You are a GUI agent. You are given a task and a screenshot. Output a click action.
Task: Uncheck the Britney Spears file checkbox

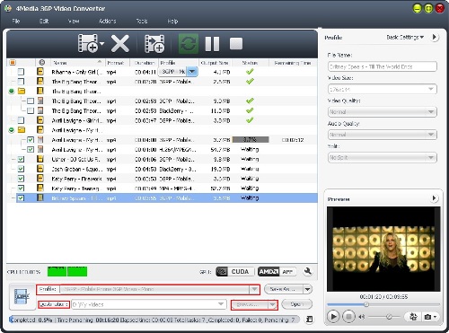21,197
